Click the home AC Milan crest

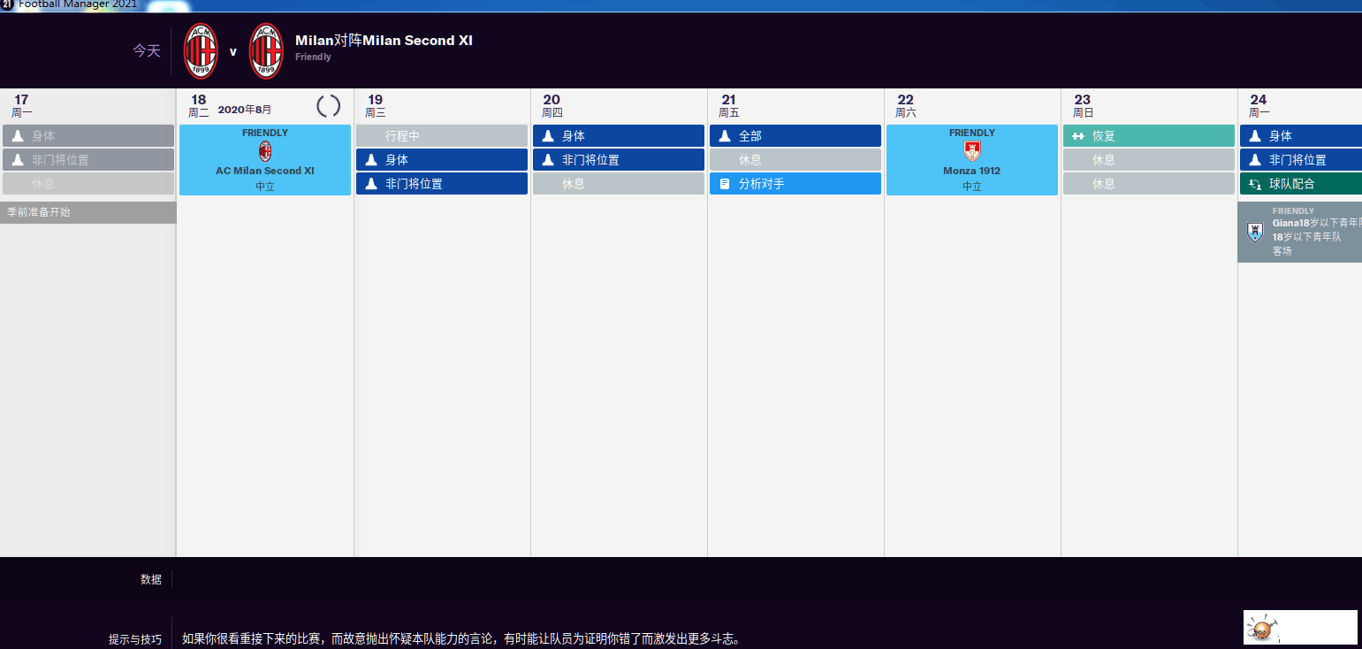coord(201,51)
